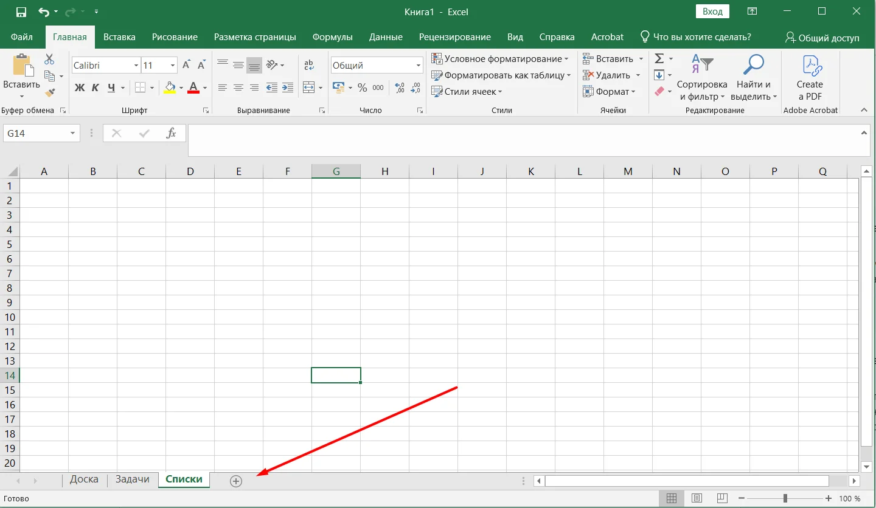Switch to Page Layout view in status bar
Screen dimensions: 876x508
pyautogui.click(x=697, y=499)
